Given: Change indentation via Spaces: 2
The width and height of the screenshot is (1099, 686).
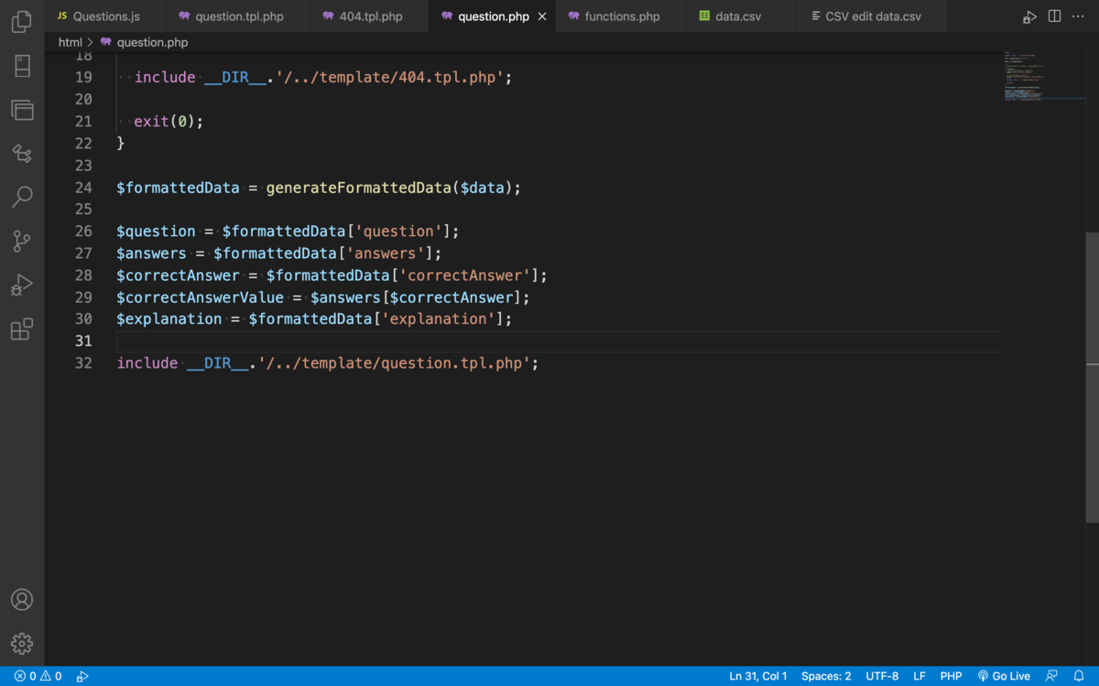Looking at the screenshot, I should [x=826, y=676].
